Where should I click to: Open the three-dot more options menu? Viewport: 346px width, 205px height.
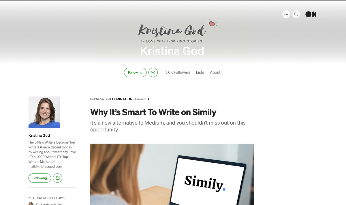pos(286,14)
